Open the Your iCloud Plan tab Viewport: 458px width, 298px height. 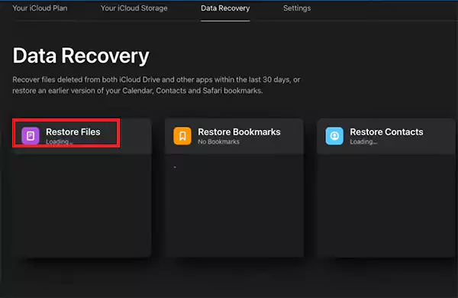tap(40, 8)
